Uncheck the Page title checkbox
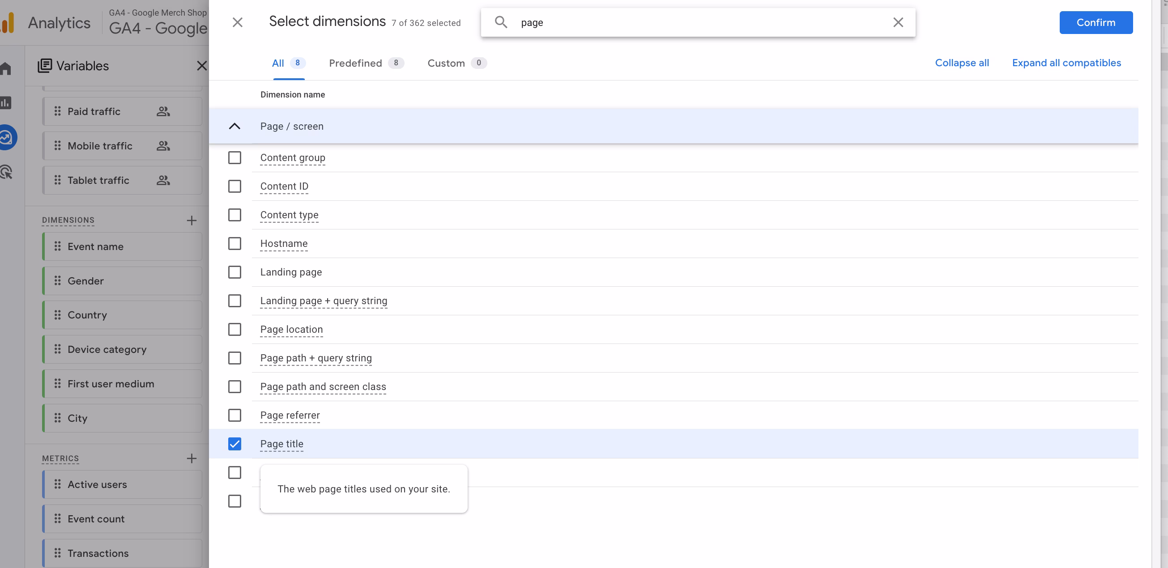Image resolution: width=1168 pixels, height=568 pixels. tap(234, 444)
